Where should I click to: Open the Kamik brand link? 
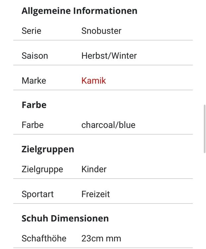point(93,81)
